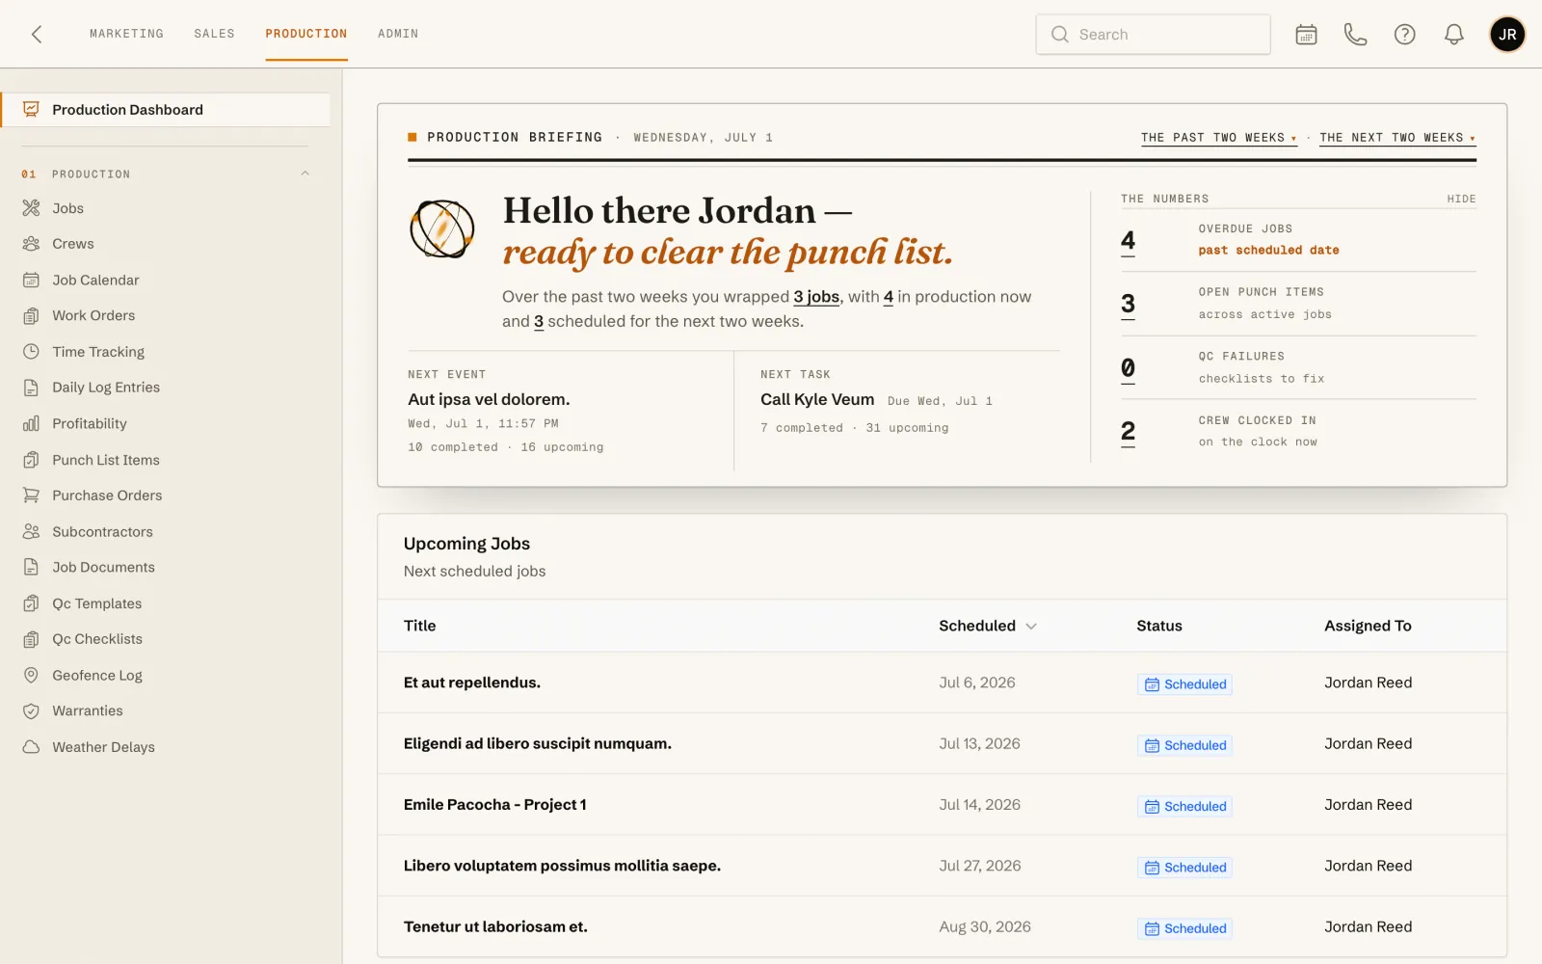Switch to the Sales tab

pos(214,34)
